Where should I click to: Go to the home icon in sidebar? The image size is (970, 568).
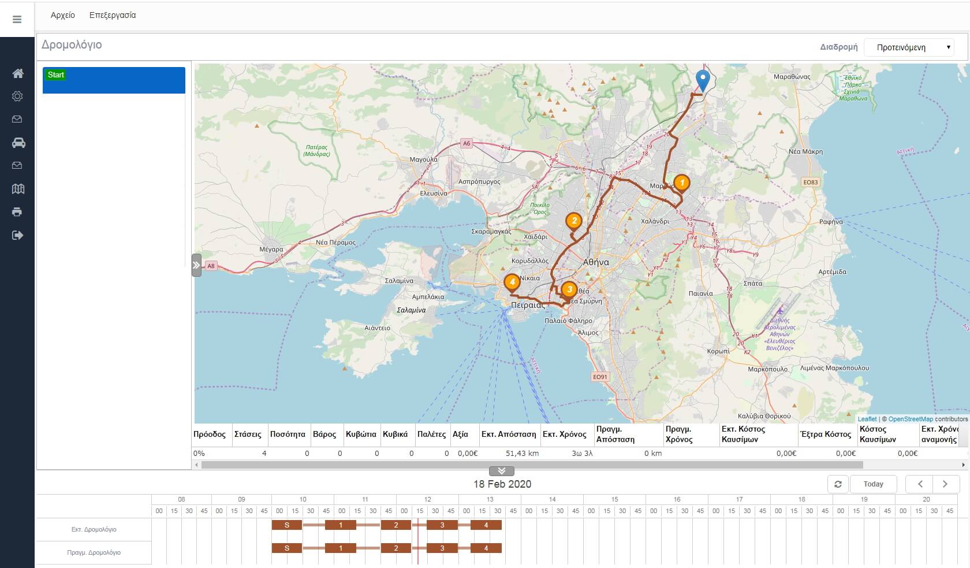pos(18,73)
